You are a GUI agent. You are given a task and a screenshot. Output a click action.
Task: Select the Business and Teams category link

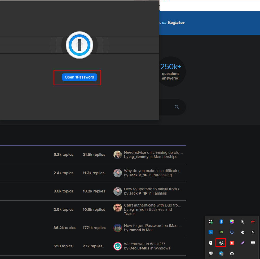pos(160,209)
